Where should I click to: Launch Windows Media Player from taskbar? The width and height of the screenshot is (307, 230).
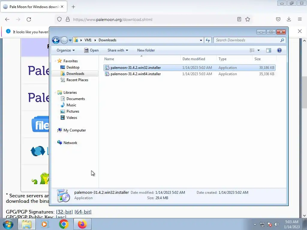click(x=45, y=224)
